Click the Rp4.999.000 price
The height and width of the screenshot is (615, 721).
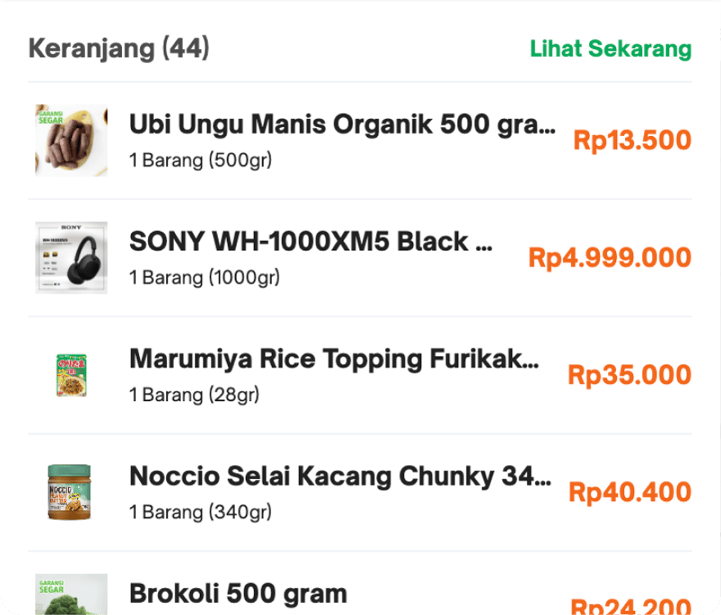point(610,257)
